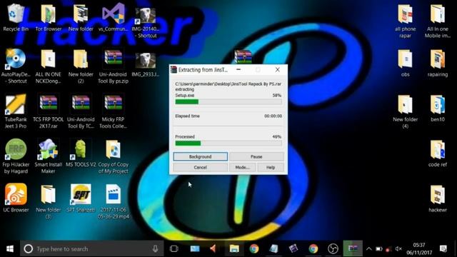Close the Extracting from JinsT... dialog
Viewport: 457px width, 257px height.
[278, 70]
